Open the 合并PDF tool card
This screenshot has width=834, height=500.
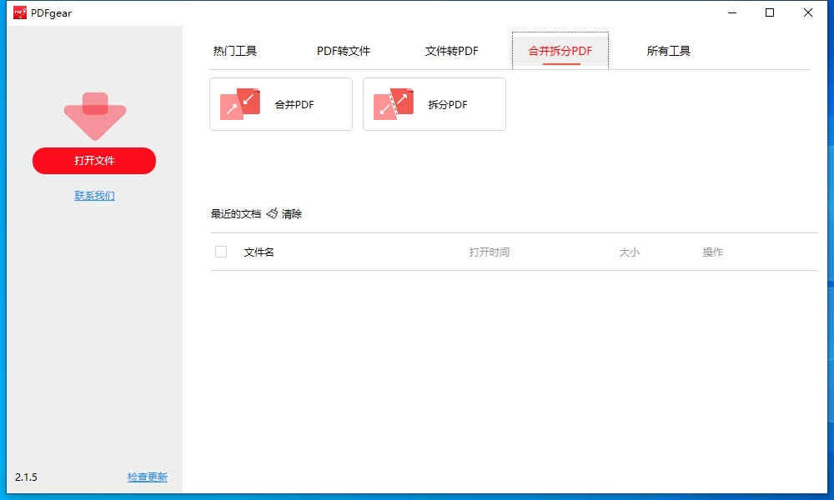pos(281,104)
